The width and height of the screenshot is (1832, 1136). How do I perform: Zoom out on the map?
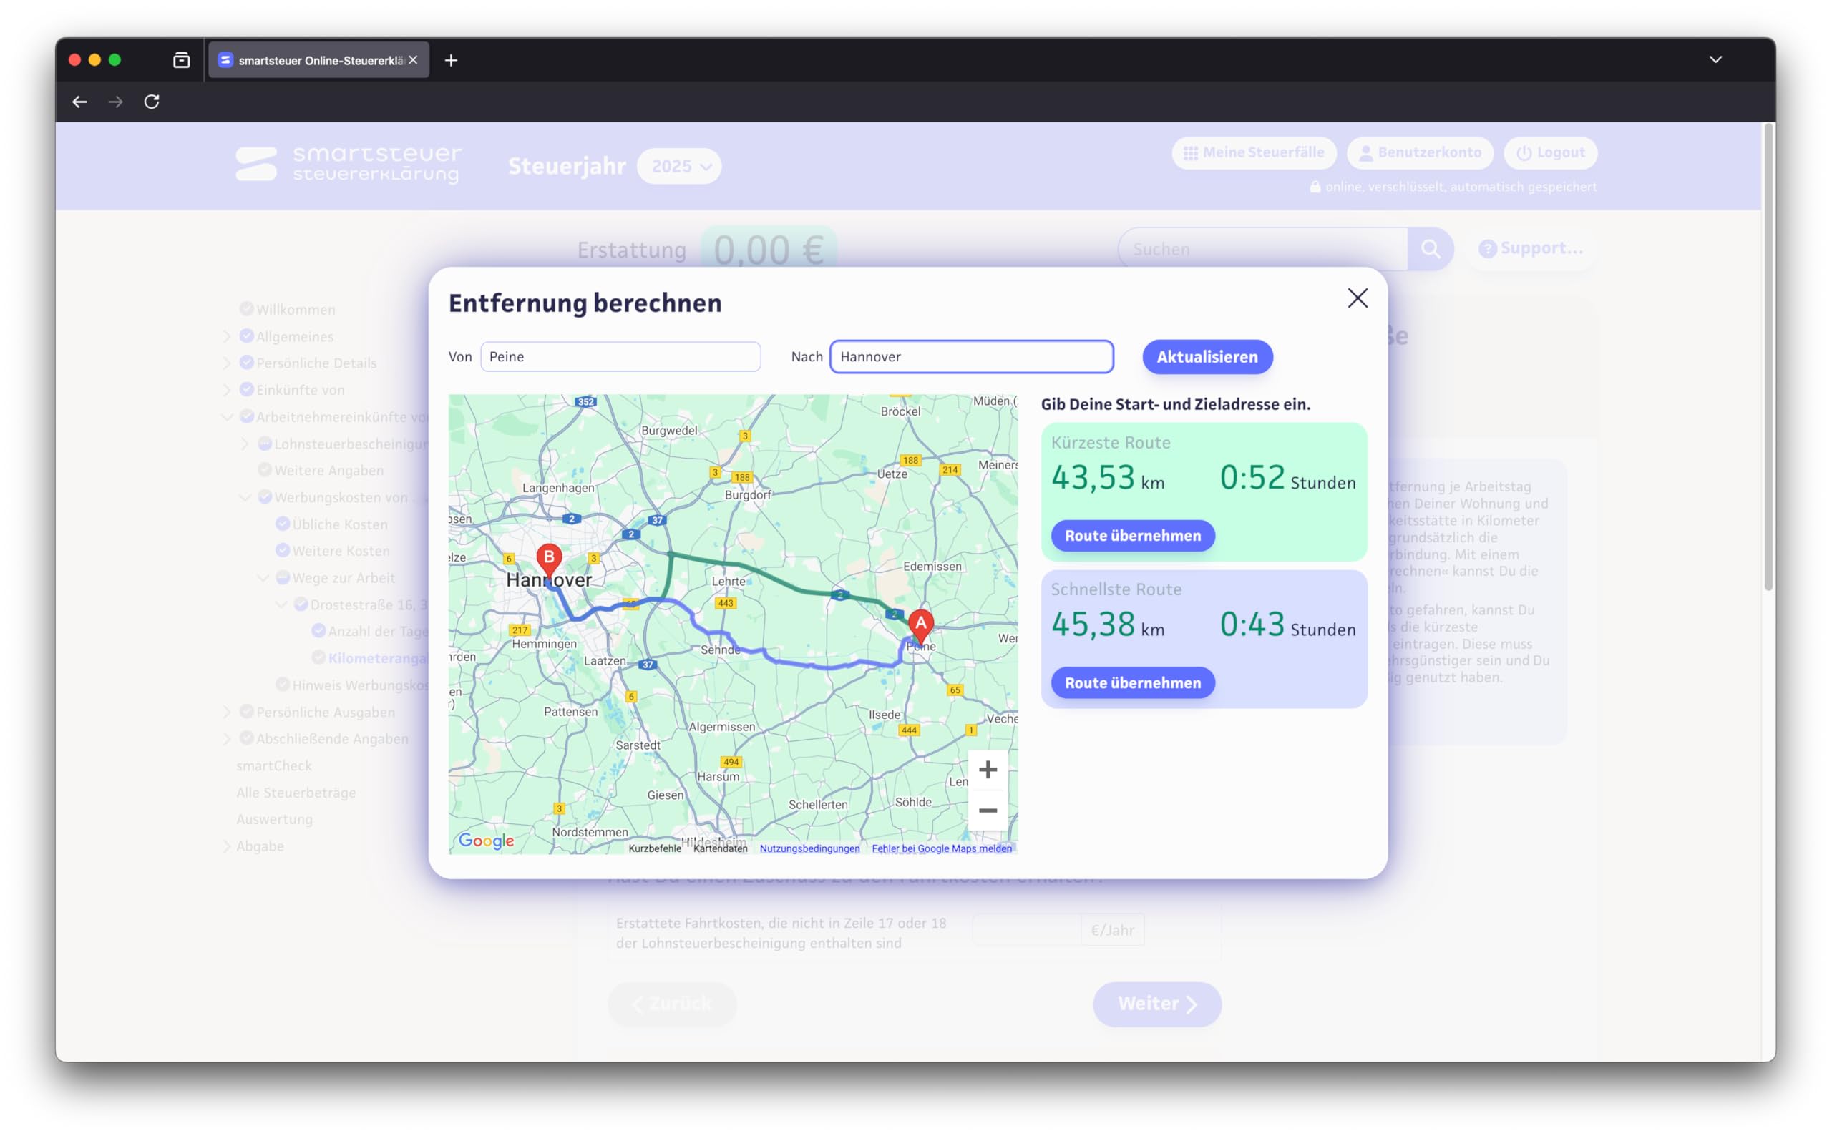click(988, 811)
